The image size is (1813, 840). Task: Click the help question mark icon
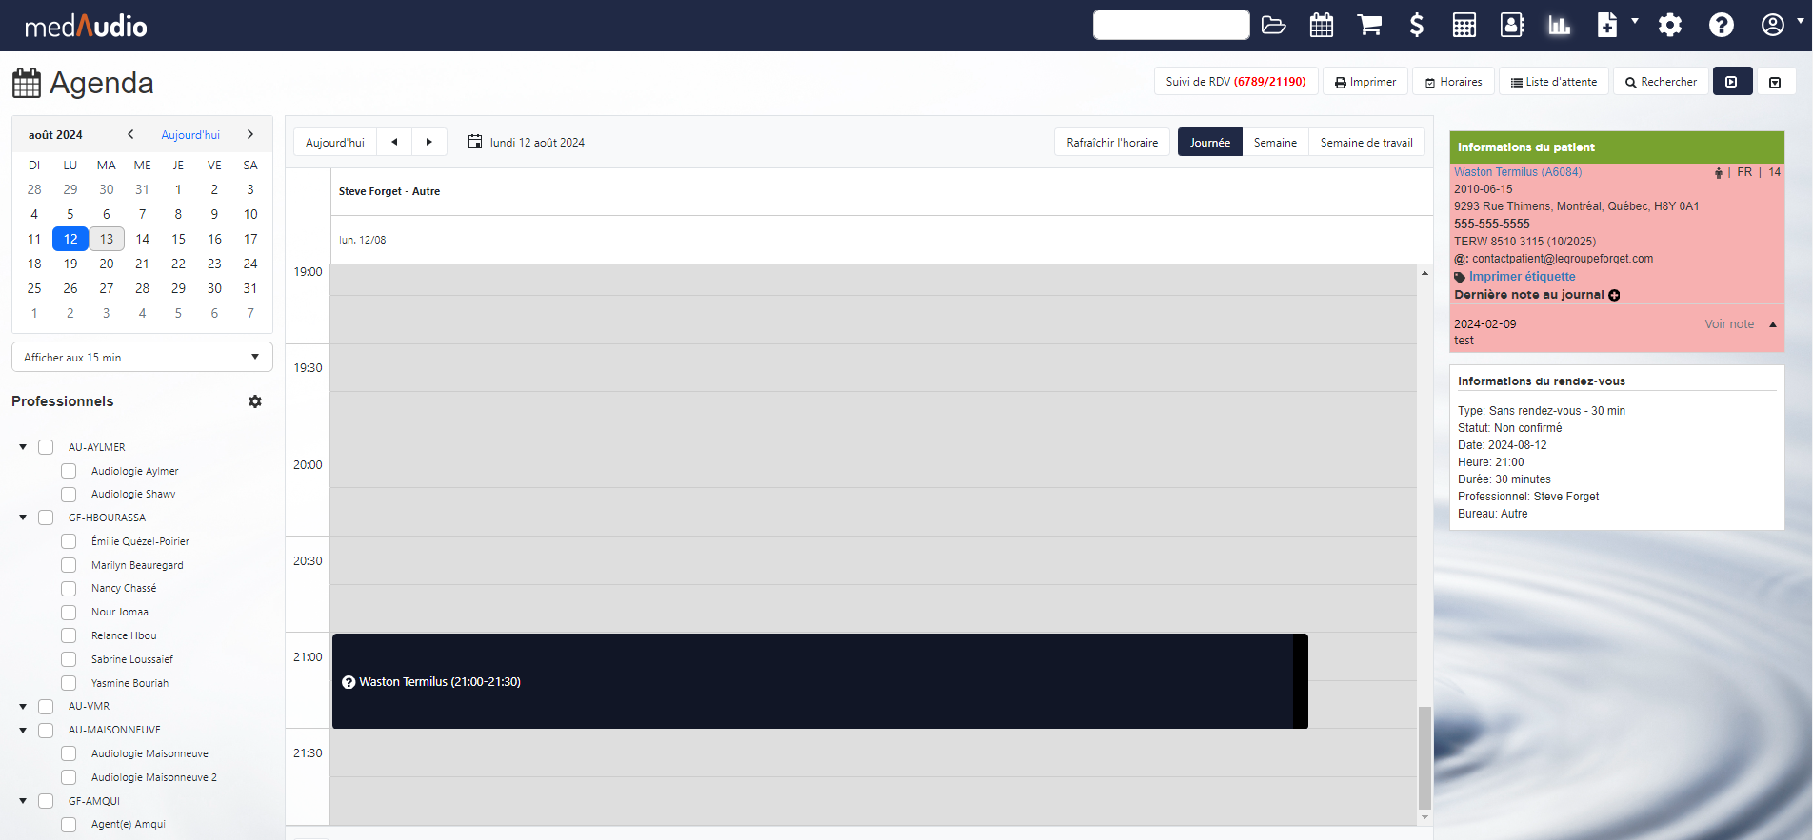[x=1721, y=25]
